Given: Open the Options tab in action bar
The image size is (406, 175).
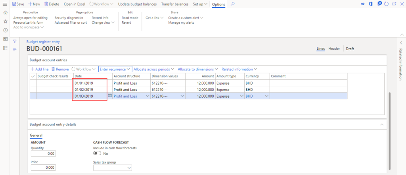Looking at the screenshot, I should 218,4.
